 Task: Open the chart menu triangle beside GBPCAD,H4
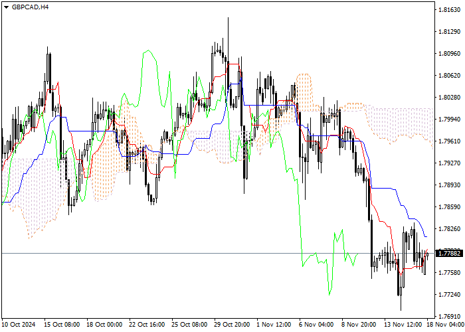pos(6,7)
